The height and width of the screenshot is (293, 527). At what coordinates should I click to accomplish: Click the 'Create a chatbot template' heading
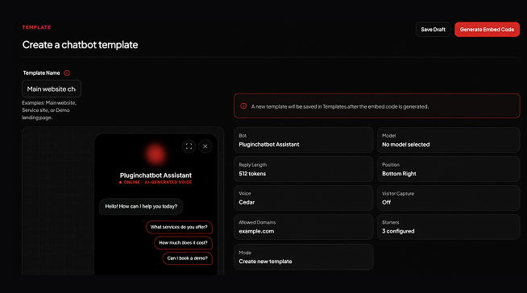tap(80, 44)
